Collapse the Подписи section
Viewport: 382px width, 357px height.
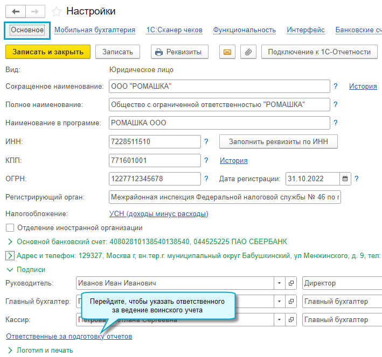10,270
